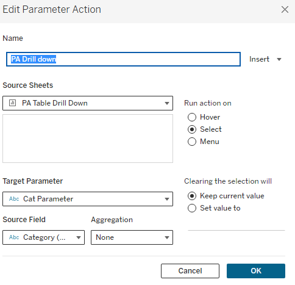The height and width of the screenshot is (285, 295).
Task: Open the Aggregation None dropdown
Action: pyautogui.click(x=132, y=237)
